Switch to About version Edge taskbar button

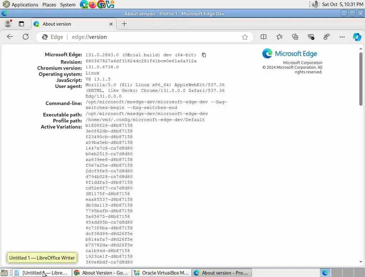click(222, 273)
